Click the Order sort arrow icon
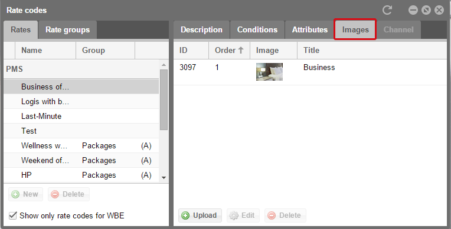Viewport: 451px width, 229px height. [241, 50]
